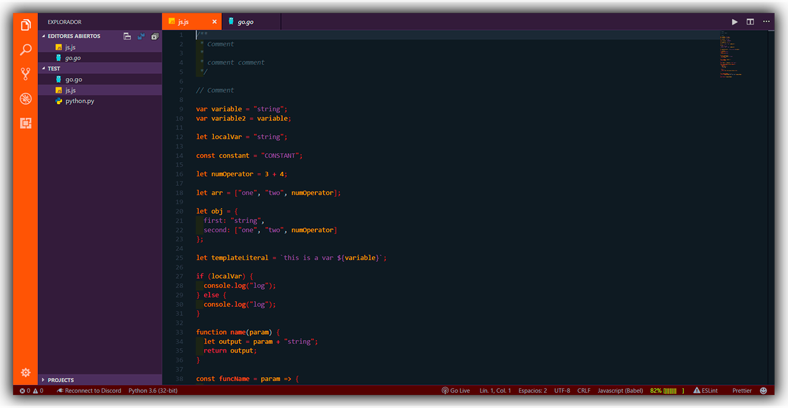
Task: Open python.py in the TEST folder
Action: point(100,101)
